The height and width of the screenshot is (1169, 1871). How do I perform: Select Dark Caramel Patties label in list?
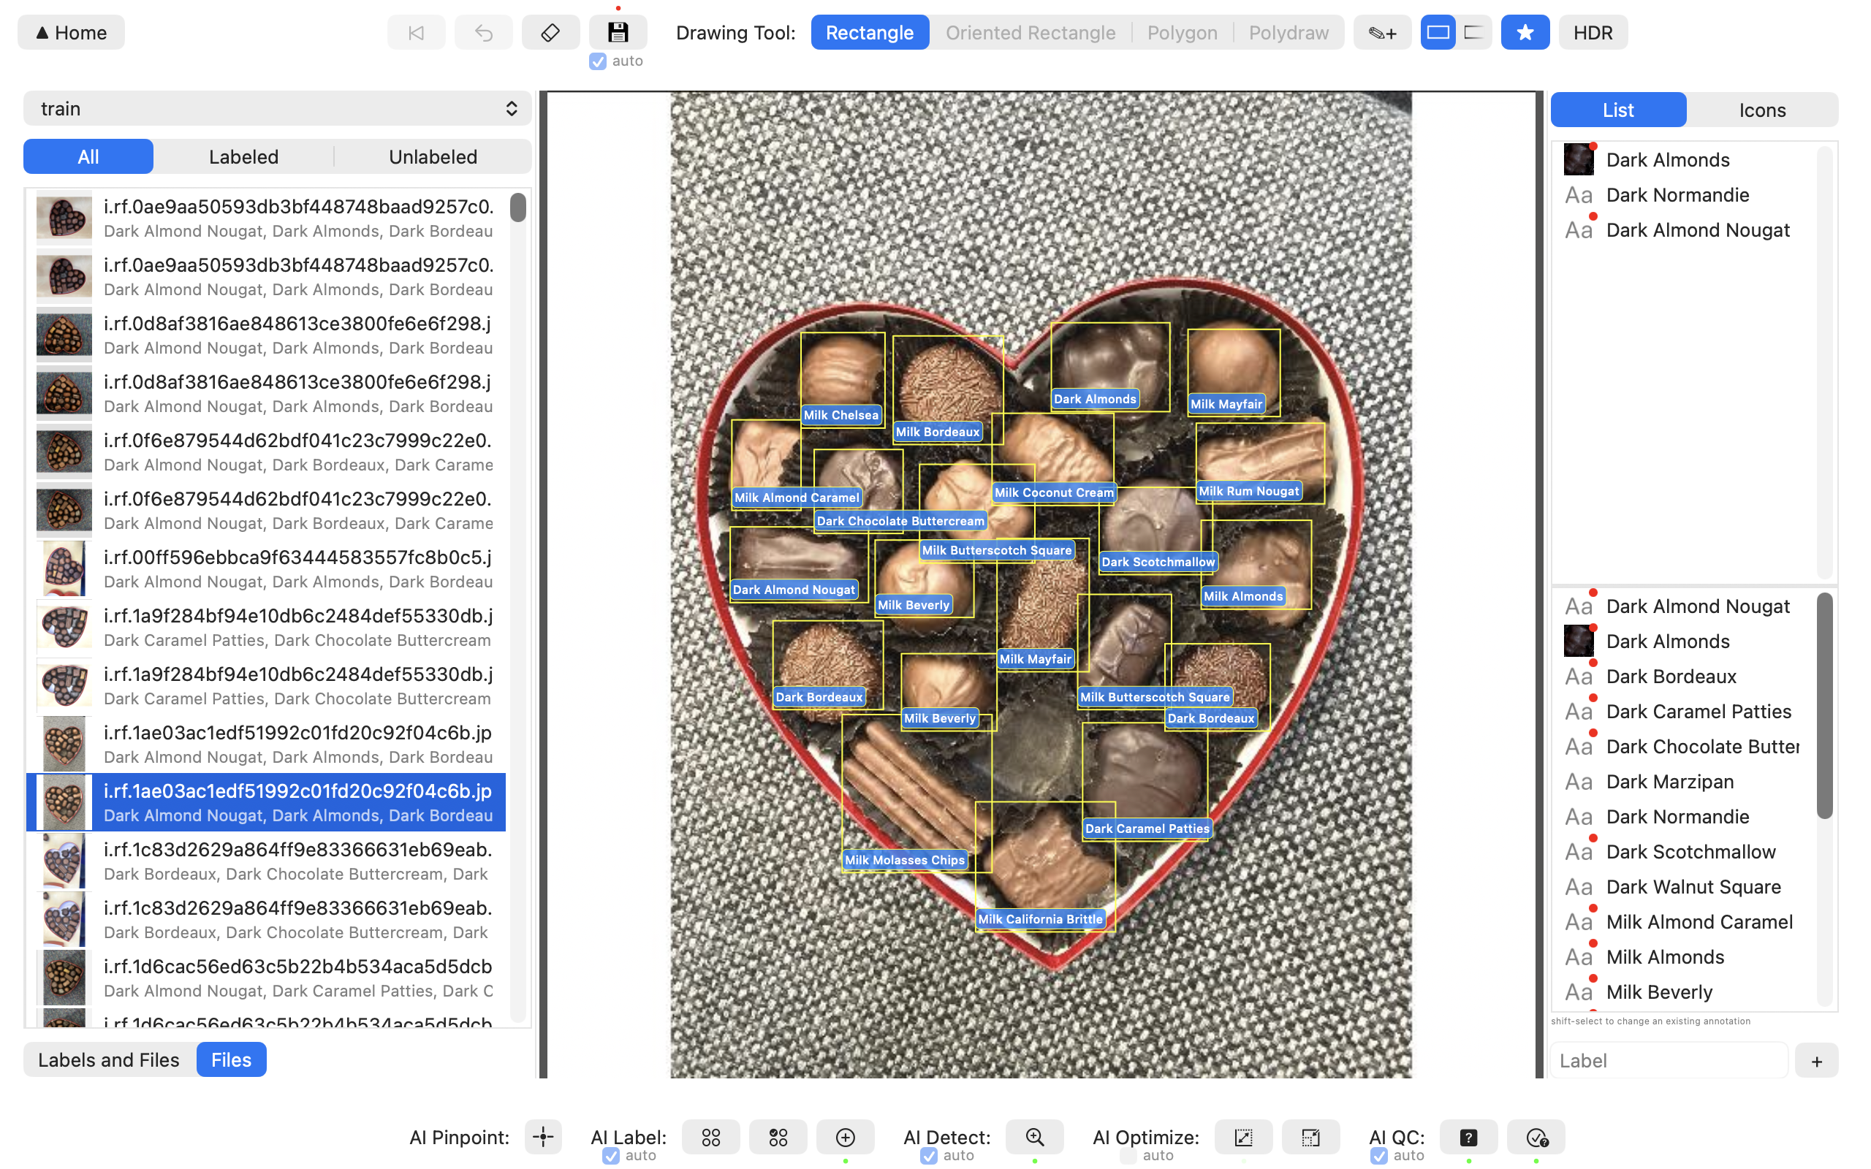click(1698, 712)
